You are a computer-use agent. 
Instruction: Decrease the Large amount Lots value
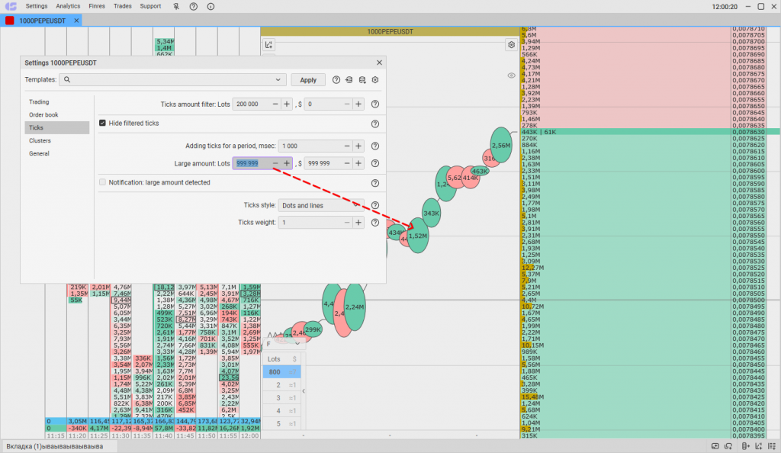pos(275,163)
